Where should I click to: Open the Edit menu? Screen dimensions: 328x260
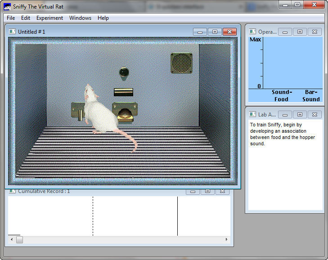[x=26, y=18]
